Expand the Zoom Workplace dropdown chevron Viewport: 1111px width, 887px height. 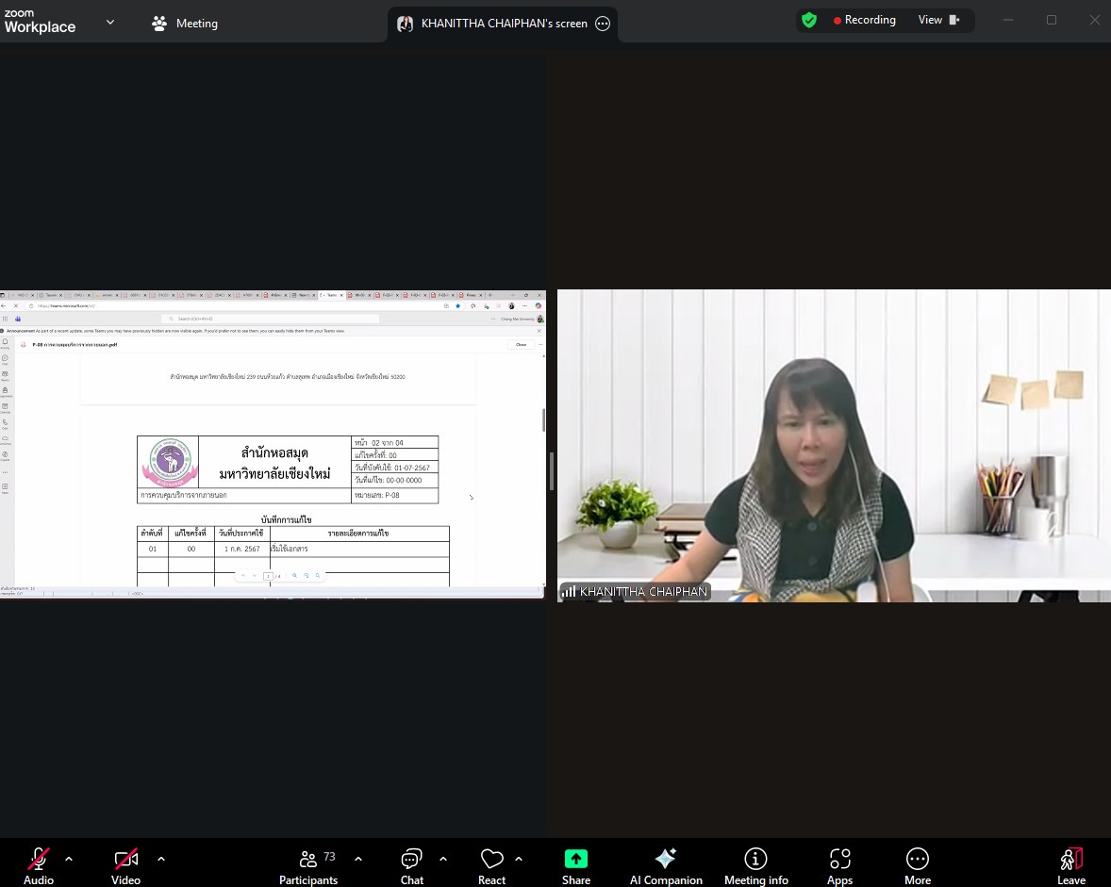tap(110, 22)
